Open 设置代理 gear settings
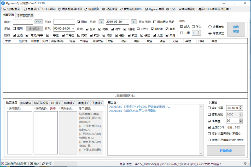 coord(103,9)
